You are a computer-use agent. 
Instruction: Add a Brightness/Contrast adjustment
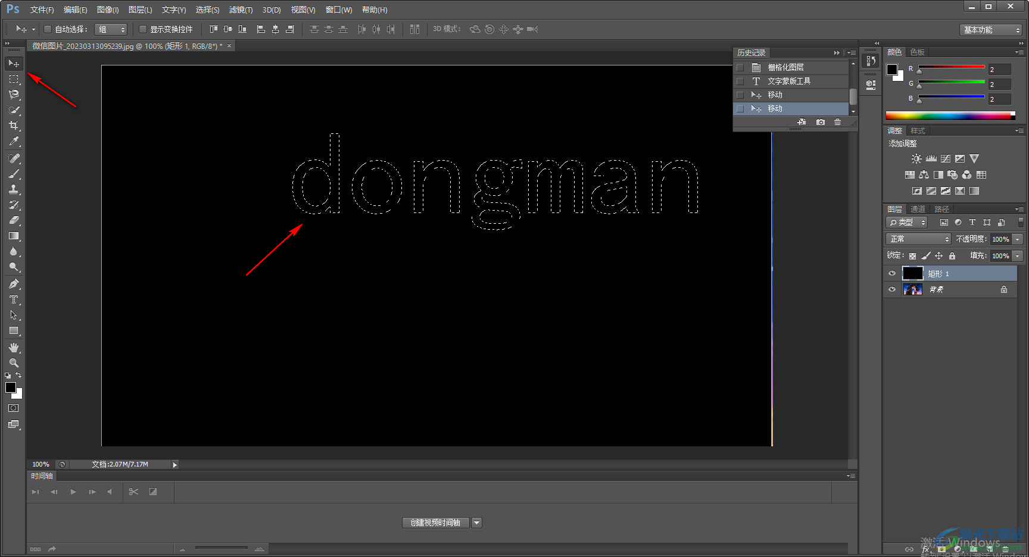click(x=916, y=159)
